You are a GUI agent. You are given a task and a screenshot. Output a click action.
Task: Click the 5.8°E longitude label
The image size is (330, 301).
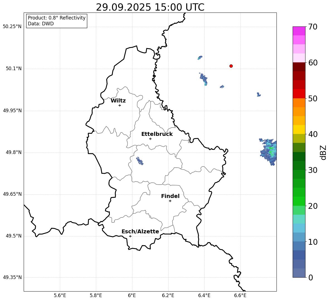point(96,295)
